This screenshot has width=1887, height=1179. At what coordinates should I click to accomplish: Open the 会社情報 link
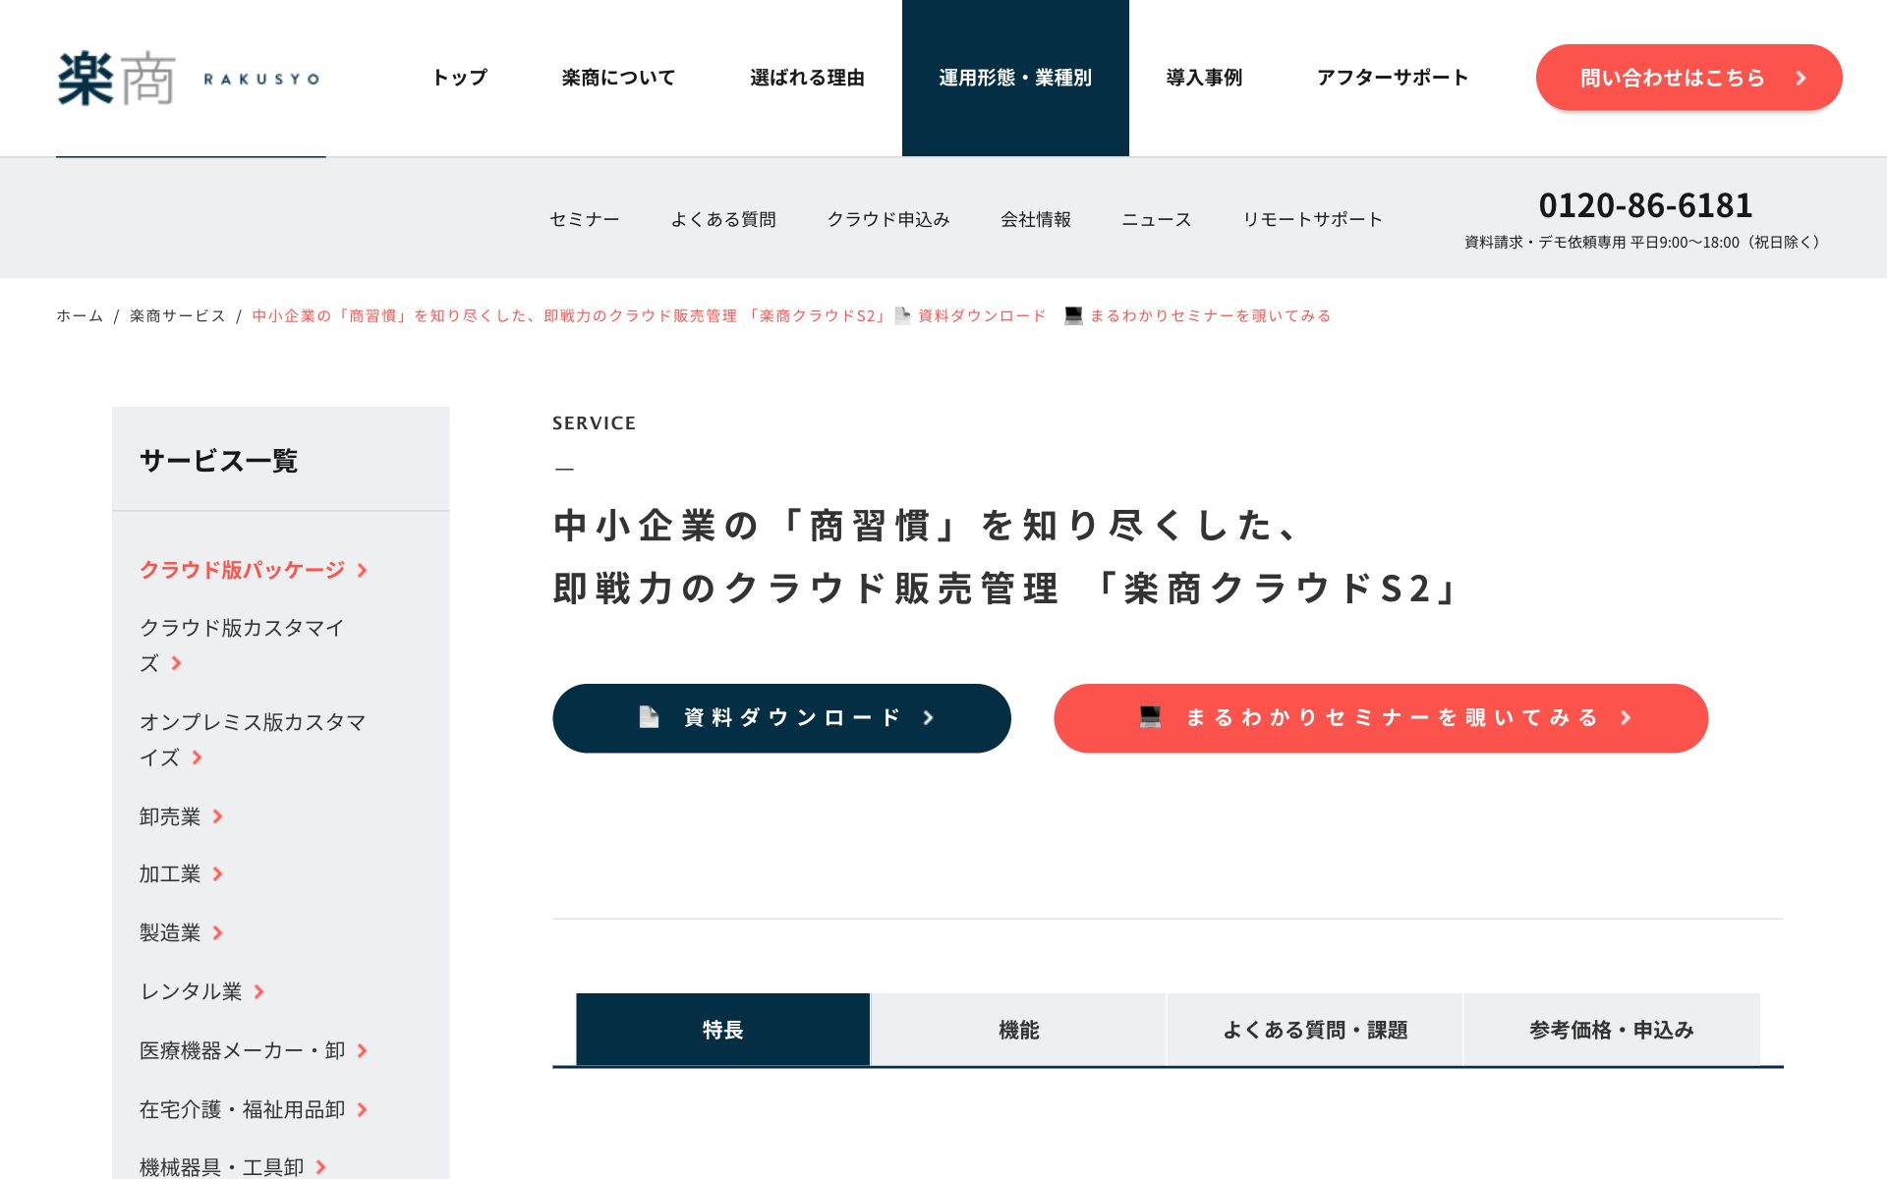tap(1036, 219)
